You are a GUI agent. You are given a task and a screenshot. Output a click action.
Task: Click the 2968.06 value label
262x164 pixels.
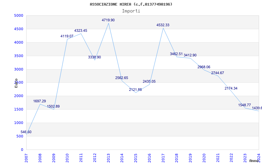click(x=204, y=67)
